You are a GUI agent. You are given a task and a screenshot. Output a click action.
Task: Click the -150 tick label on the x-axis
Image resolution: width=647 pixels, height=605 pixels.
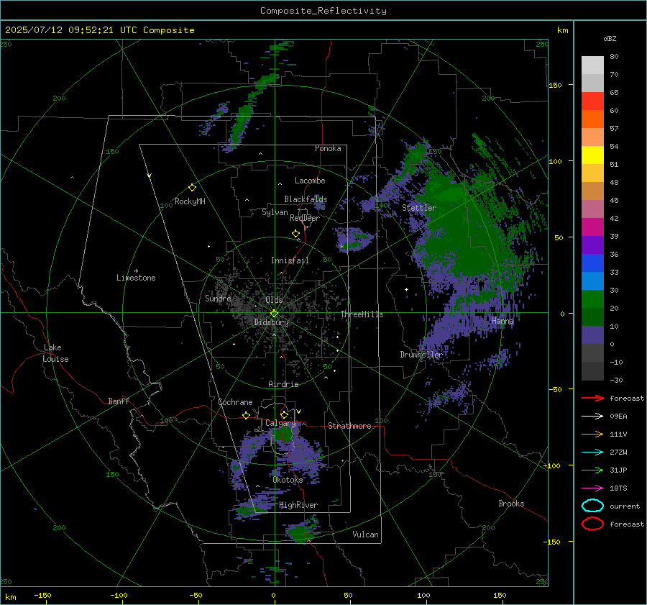42,595
